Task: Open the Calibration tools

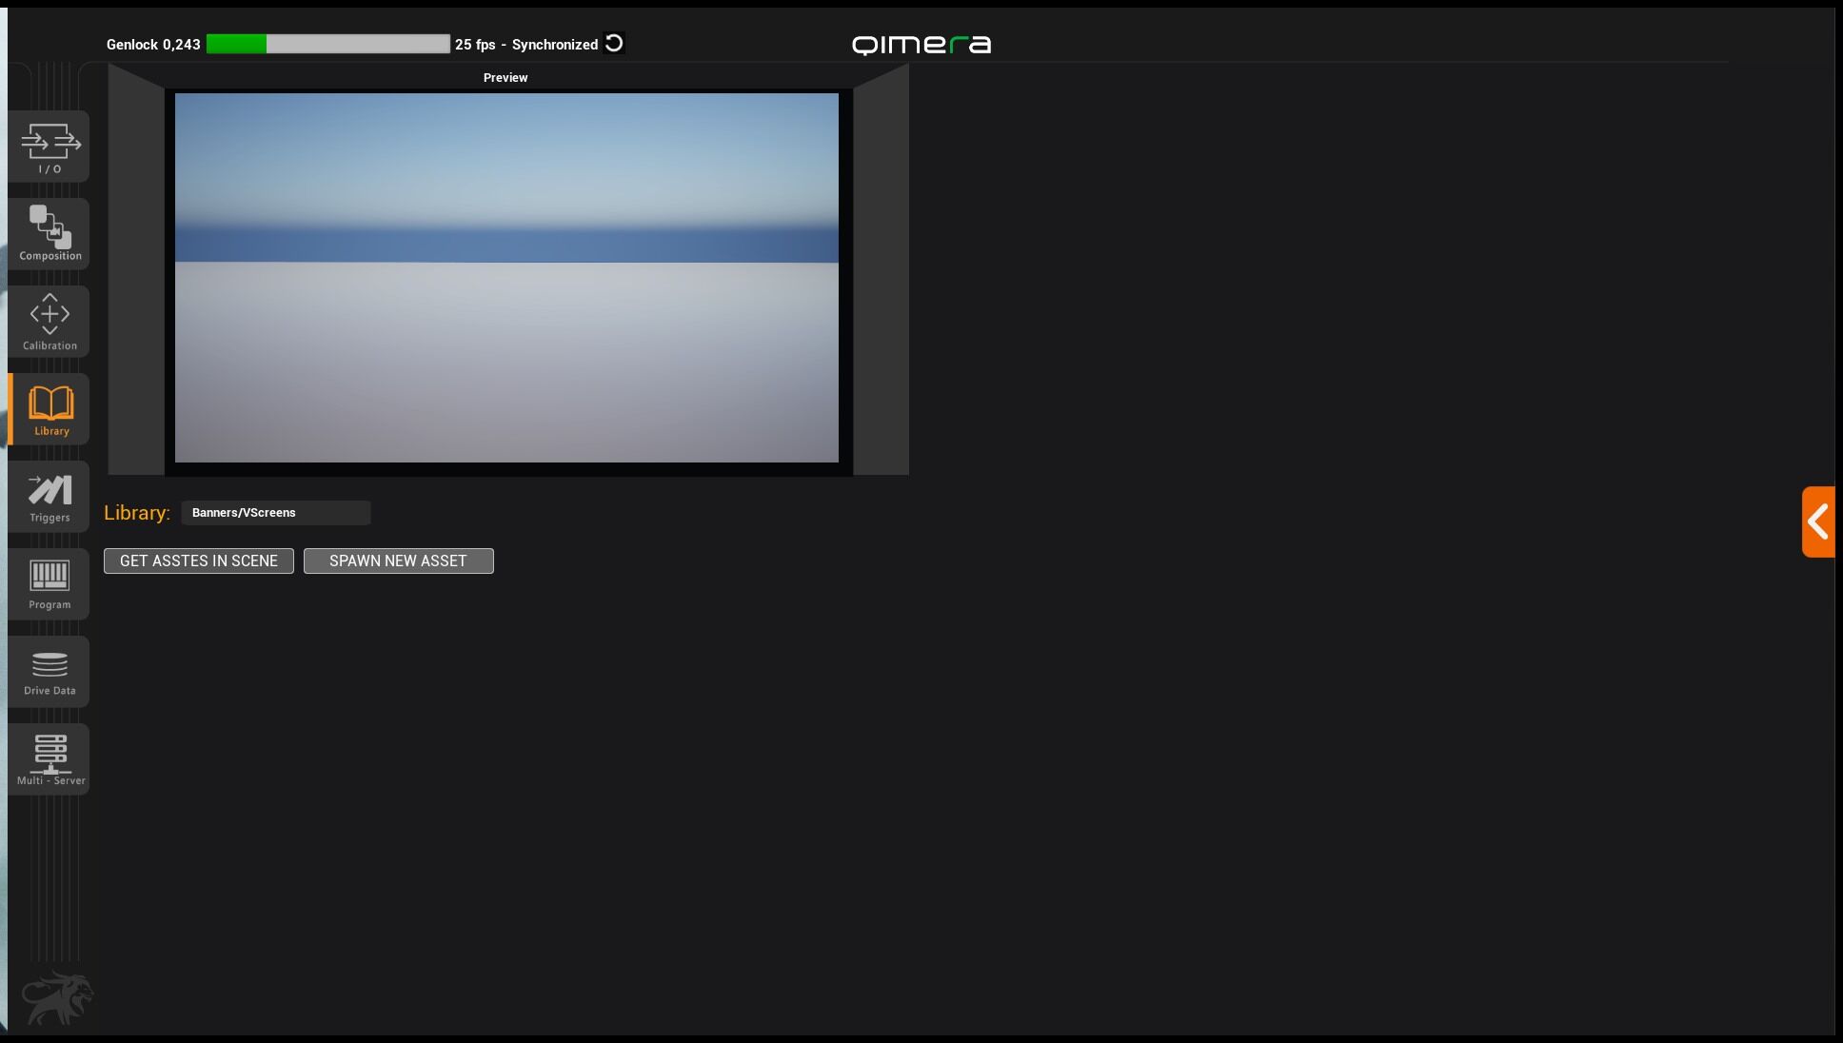Action: pos(50,322)
